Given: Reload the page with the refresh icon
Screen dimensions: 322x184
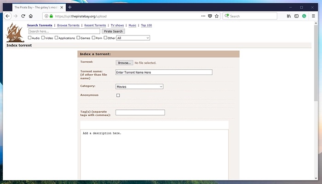Looking at the screenshot, I should point(23,16).
